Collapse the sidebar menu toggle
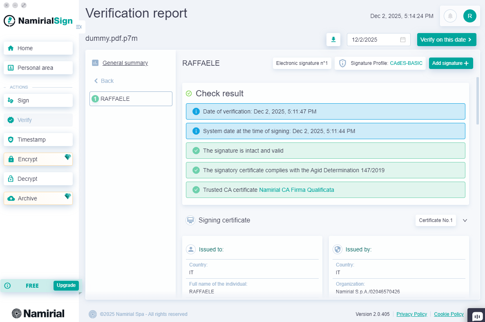Viewport: 485px width, 322px height. coord(79,27)
